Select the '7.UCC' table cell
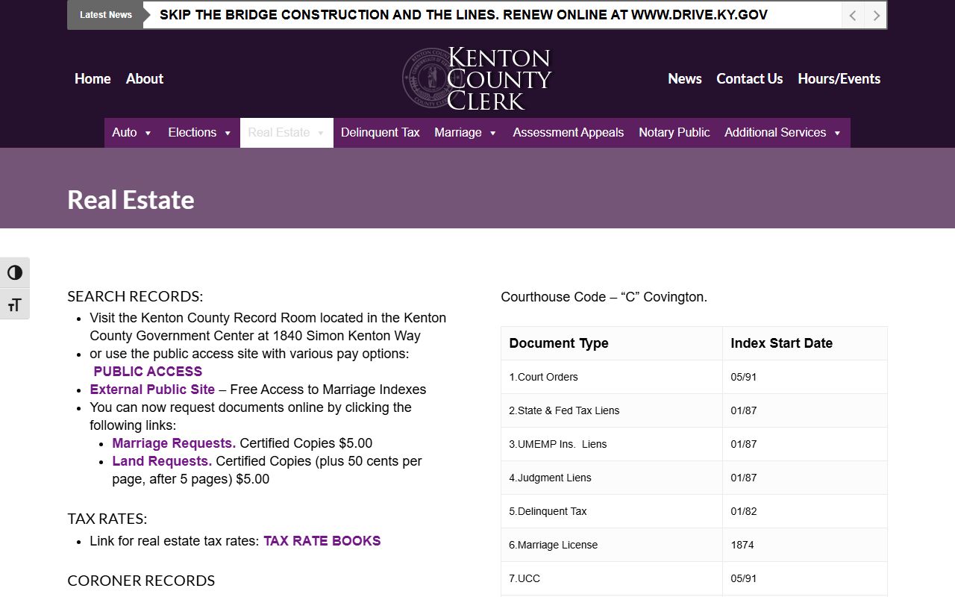 point(612,578)
